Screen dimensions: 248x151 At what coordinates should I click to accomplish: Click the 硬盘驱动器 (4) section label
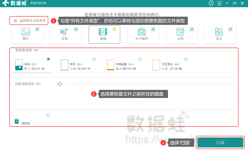click(x=27, y=50)
